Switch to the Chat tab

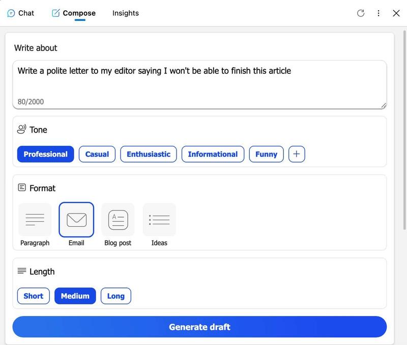(21, 13)
